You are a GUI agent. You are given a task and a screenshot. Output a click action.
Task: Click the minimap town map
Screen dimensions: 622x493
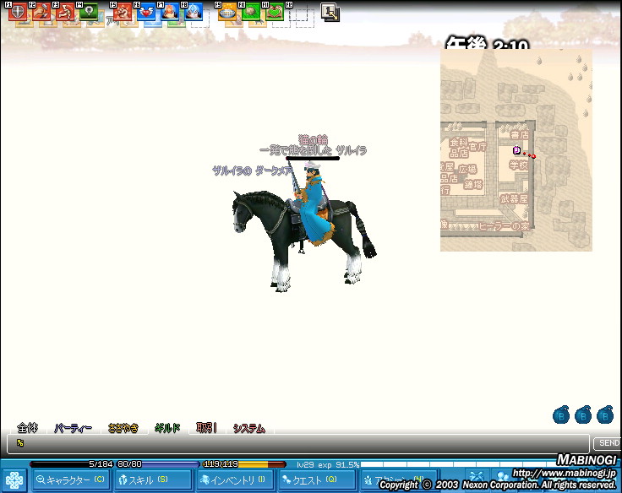click(516, 150)
